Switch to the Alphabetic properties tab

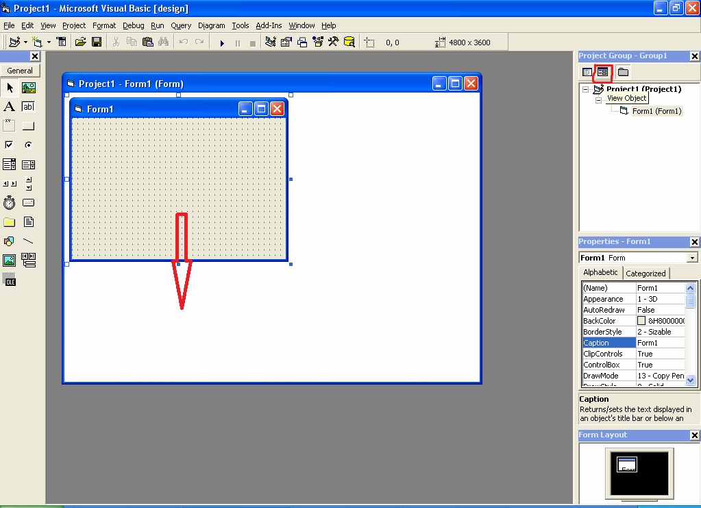600,272
